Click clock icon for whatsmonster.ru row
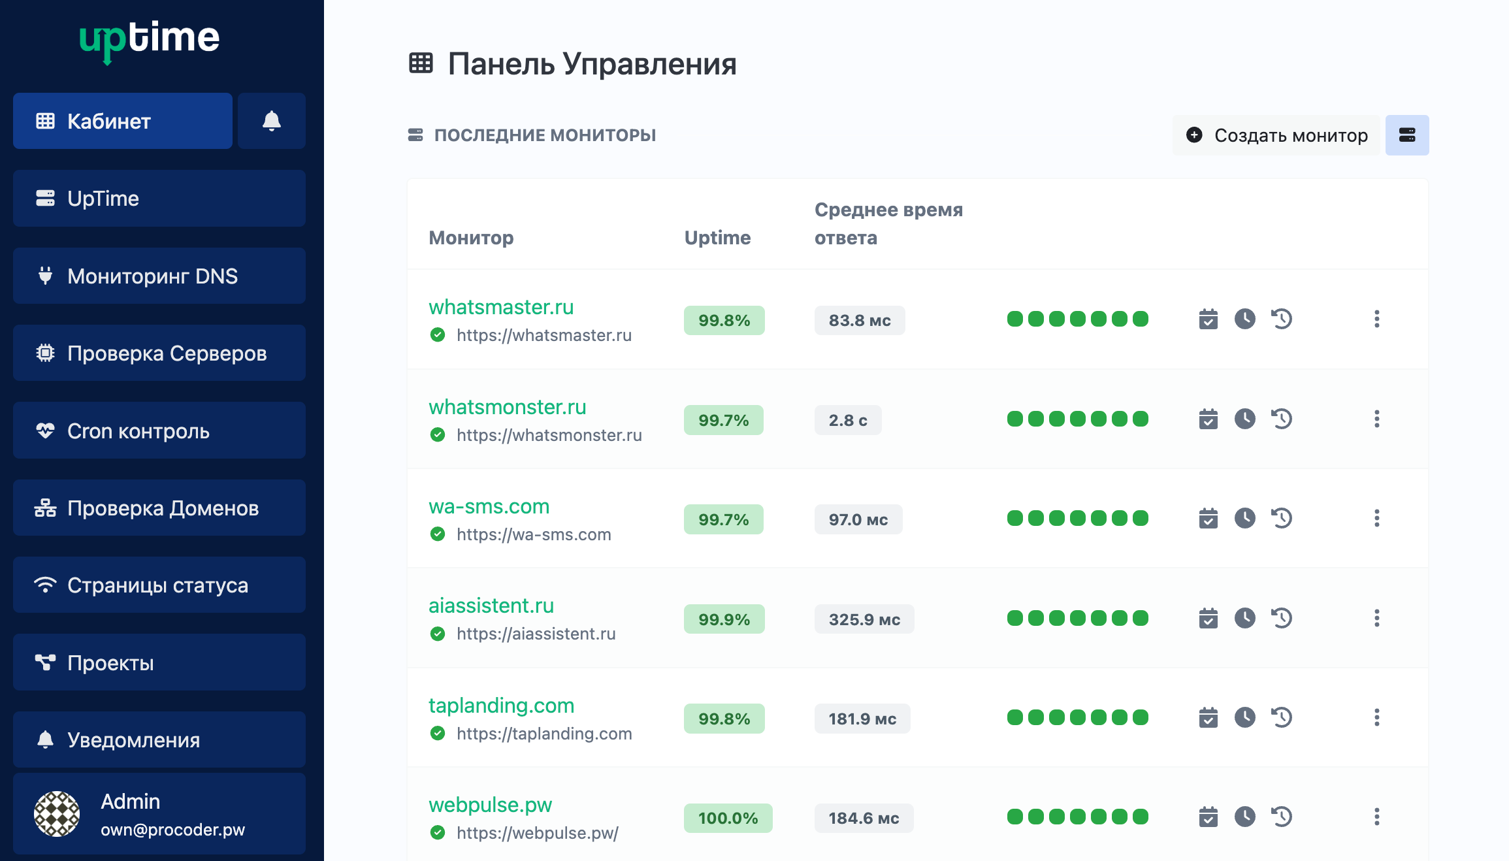This screenshot has height=861, width=1509. coord(1244,419)
